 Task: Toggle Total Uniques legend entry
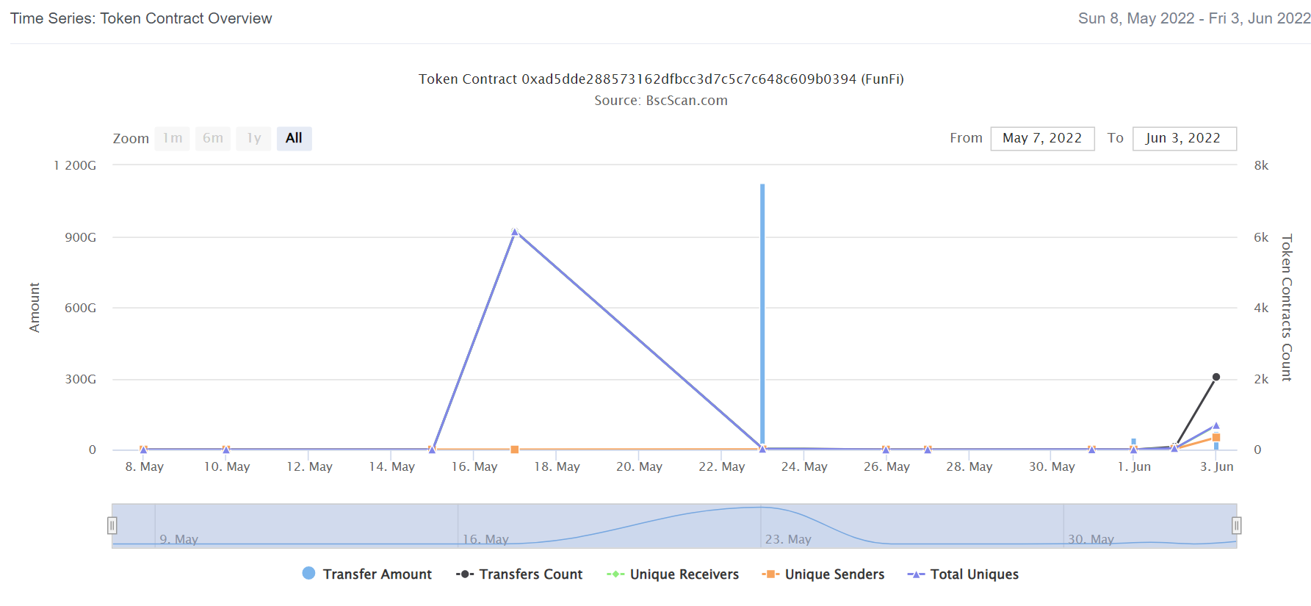[x=963, y=574]
